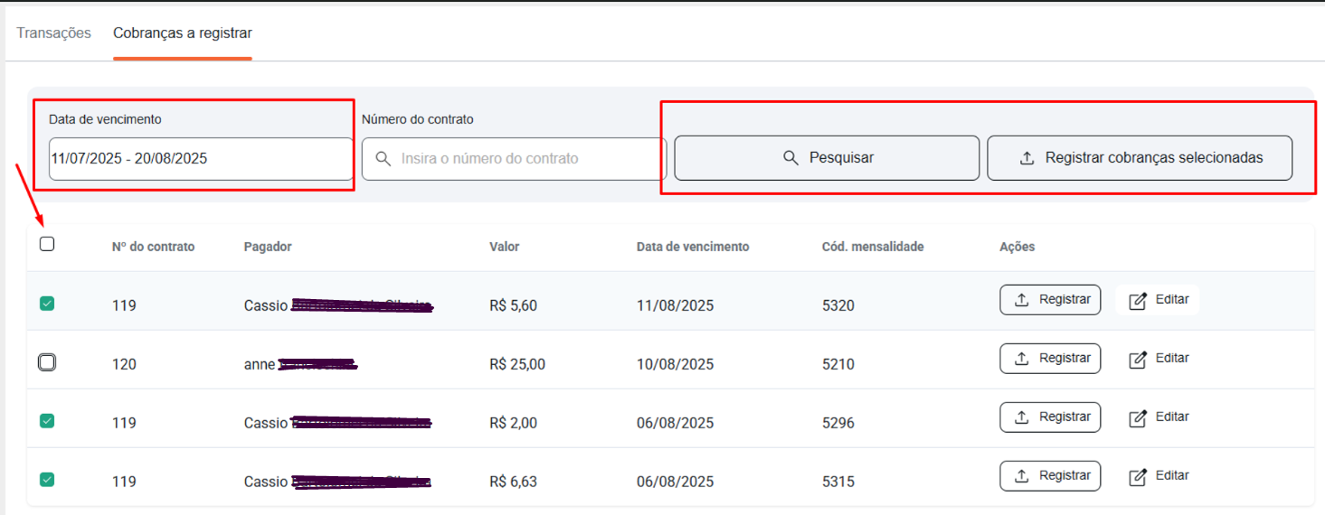Check the checkbox for contract 120

click(47, 362)
